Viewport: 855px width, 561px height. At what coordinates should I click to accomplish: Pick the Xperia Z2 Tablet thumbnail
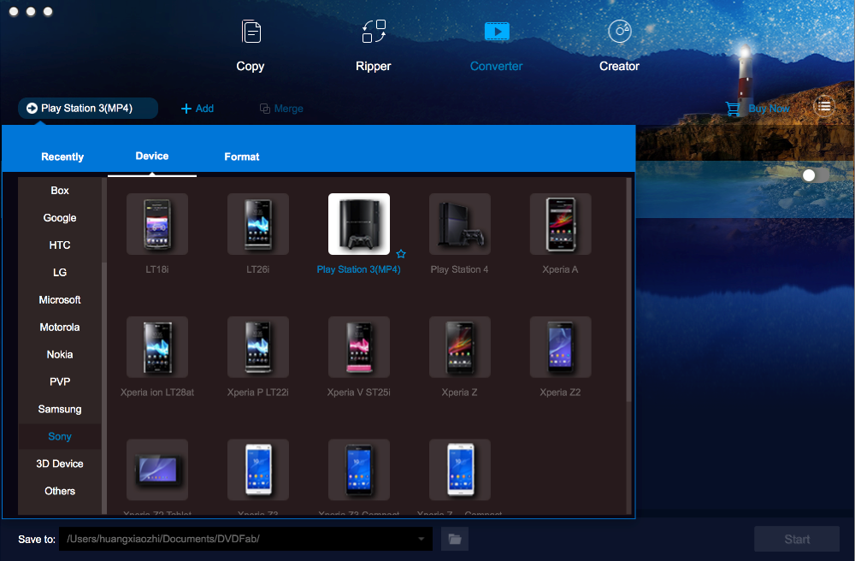pos(157,469)
